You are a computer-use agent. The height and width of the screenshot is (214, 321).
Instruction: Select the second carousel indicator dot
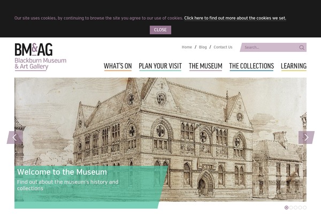coord(291,208)
